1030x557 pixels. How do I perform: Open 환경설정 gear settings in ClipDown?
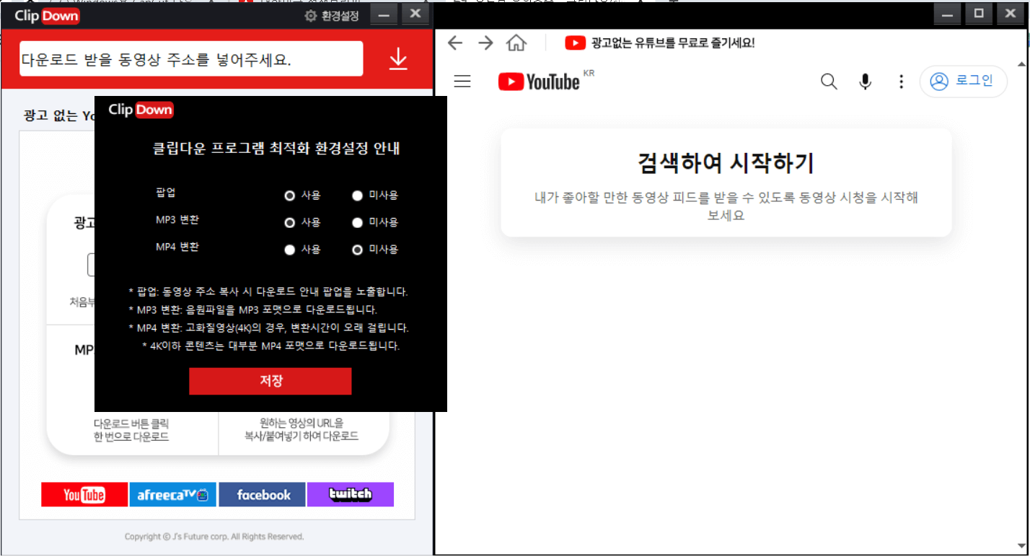[332, 16]
